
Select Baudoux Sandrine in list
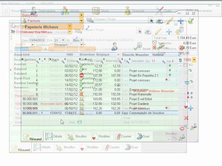click(26, 83)
